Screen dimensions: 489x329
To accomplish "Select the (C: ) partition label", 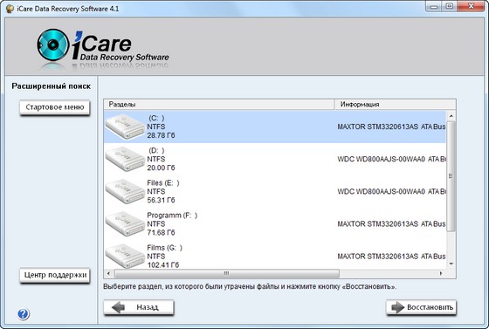I will click(x=156, y=118).
